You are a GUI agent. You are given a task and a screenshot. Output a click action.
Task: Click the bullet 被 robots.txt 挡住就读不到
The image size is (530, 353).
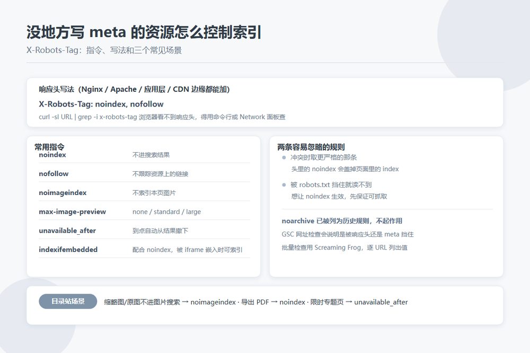click(331, 184)
